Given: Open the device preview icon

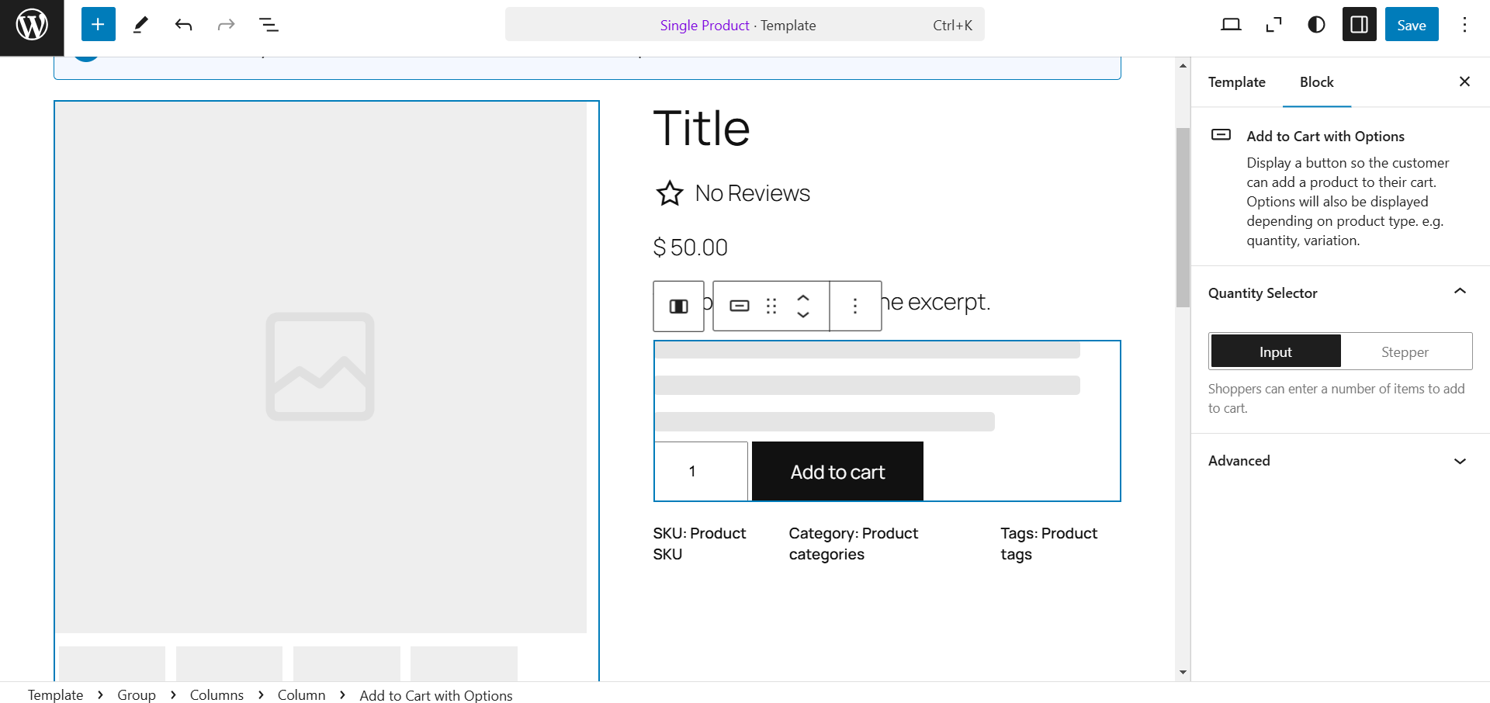Looking at the screenshot, I should [1231, 24].
